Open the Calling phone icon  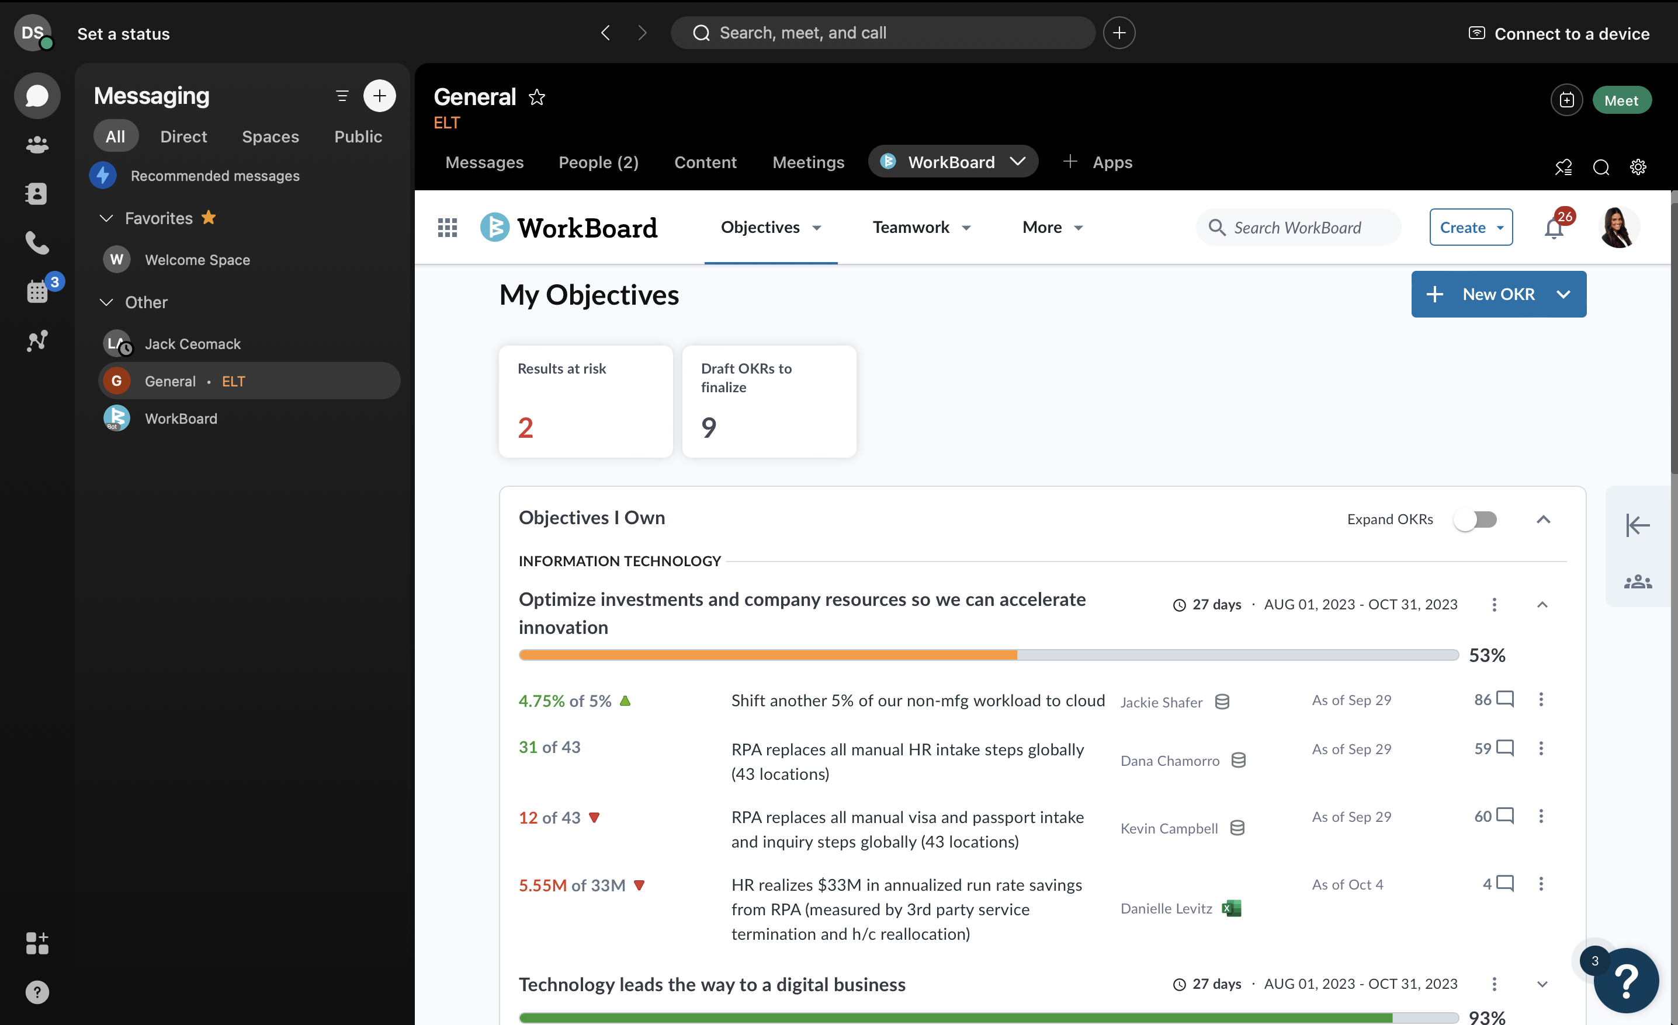[37, 243]
